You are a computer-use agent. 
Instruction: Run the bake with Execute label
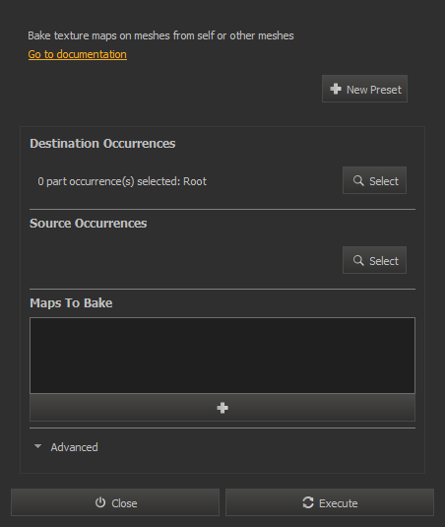339,503
